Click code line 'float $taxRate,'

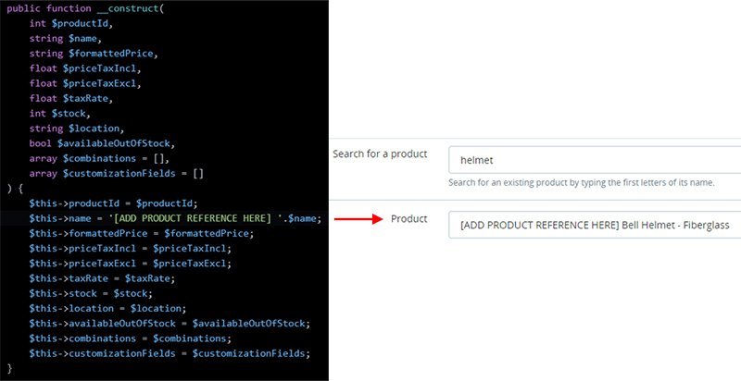pyautogui.click(x=71, y=99)
